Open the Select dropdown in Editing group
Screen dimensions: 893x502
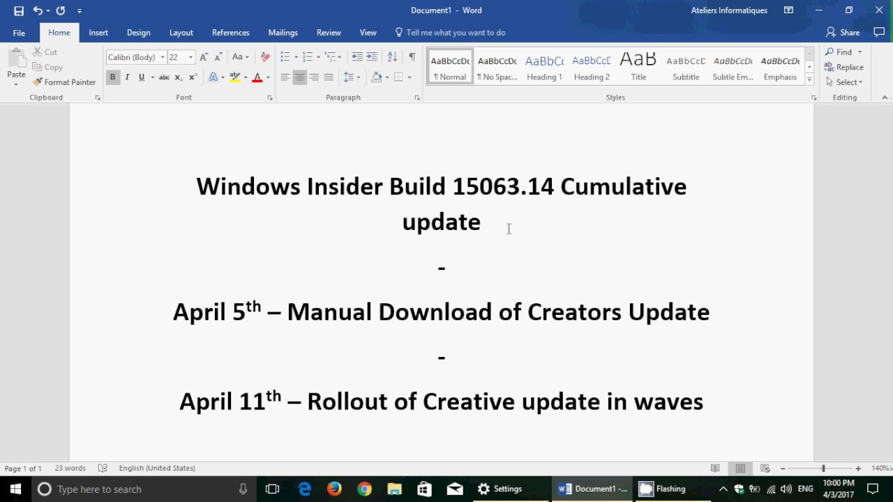click(x=844, y=82)
